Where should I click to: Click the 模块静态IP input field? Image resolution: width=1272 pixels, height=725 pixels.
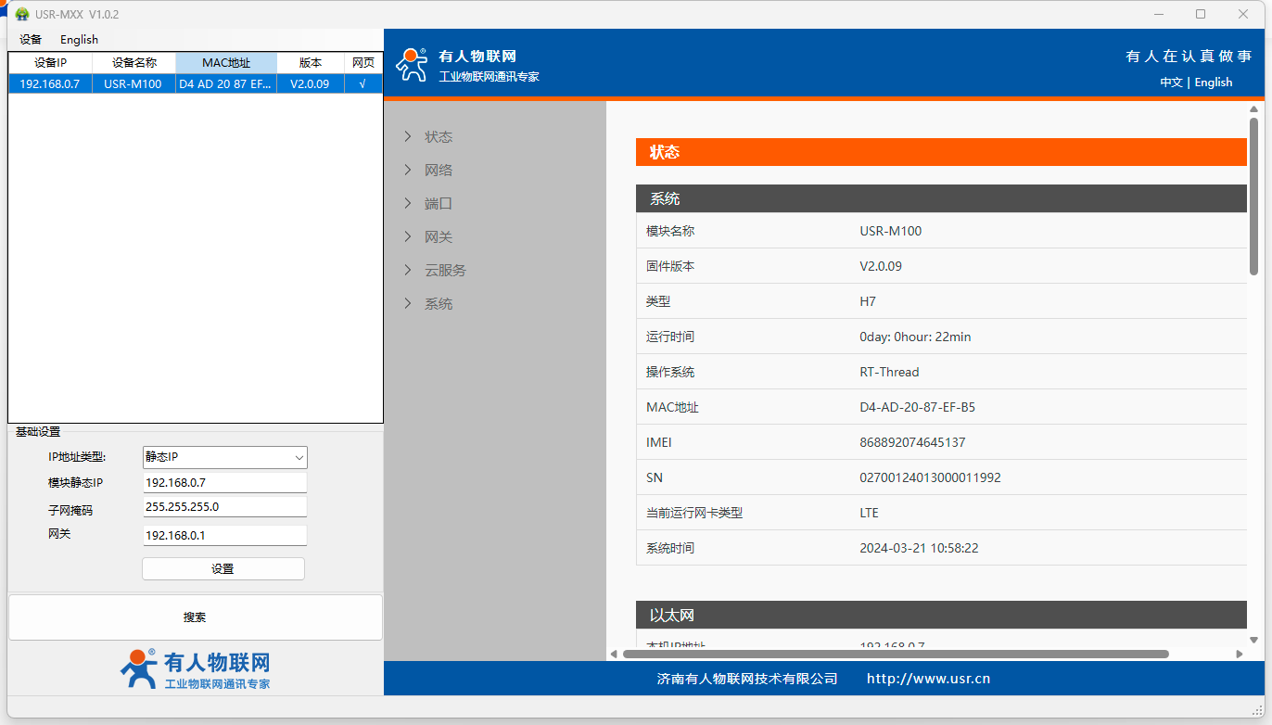(224, 483)
